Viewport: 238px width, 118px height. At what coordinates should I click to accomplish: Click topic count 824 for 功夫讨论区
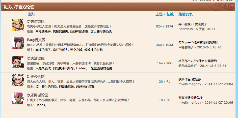(159, 26)
